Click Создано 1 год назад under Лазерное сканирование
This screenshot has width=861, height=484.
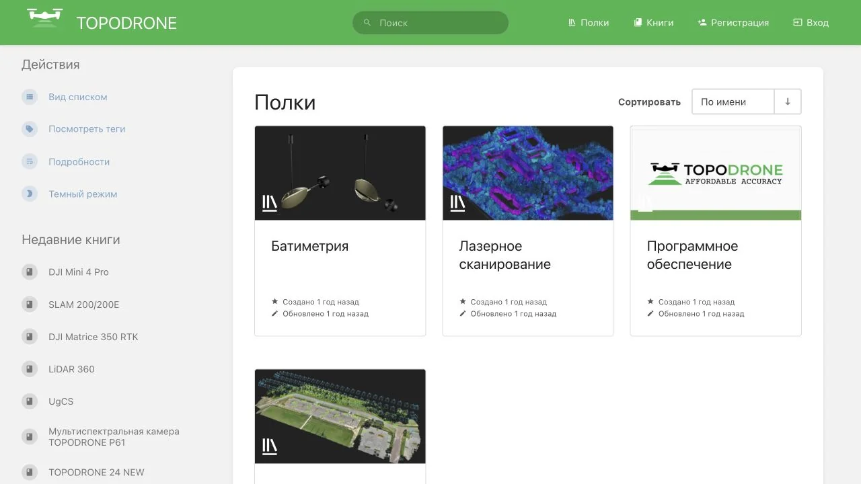coord(509,302)
